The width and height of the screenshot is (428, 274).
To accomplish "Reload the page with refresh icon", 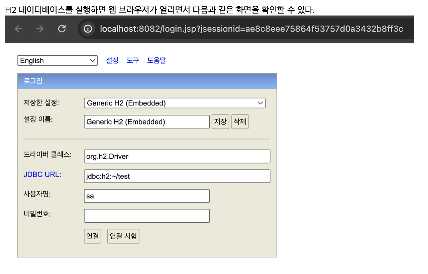I will click(62, 29).
